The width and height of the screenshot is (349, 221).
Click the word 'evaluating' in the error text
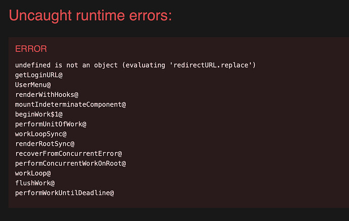145,65
